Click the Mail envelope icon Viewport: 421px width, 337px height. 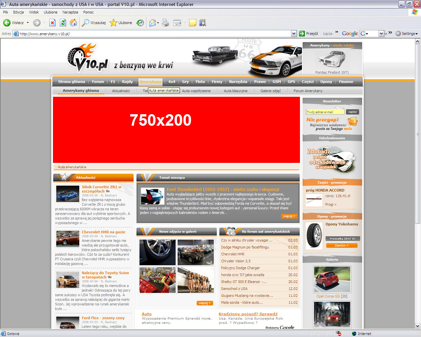(152, 23)
